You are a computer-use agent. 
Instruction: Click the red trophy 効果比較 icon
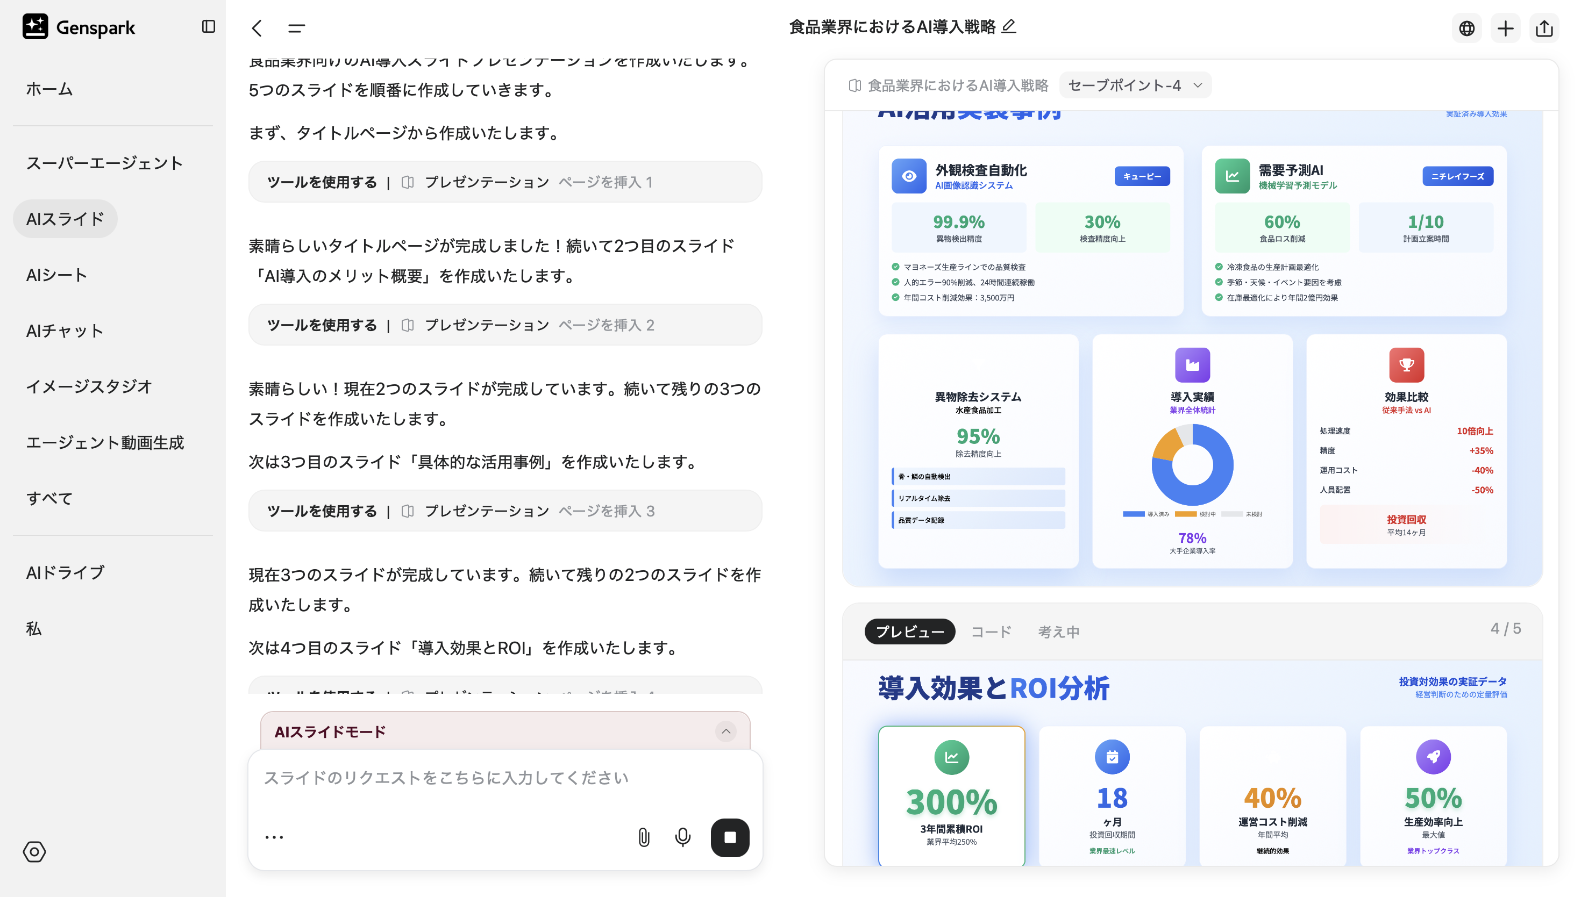1406,365
